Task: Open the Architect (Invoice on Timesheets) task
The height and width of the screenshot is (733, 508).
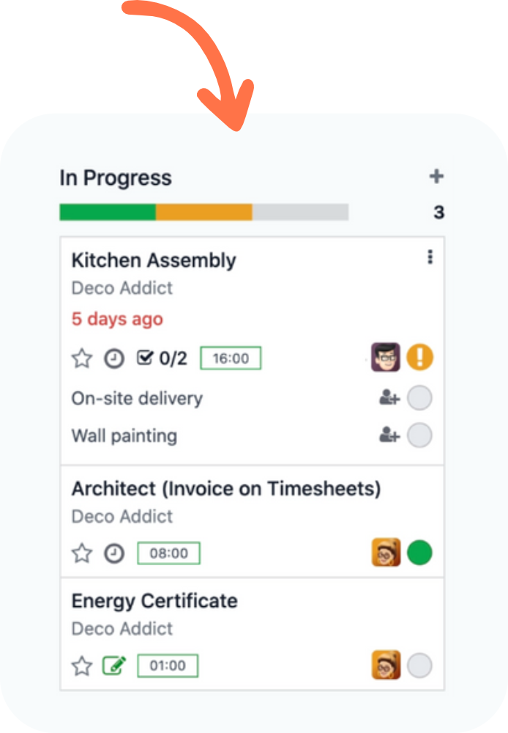Action: tap(226, 489)
